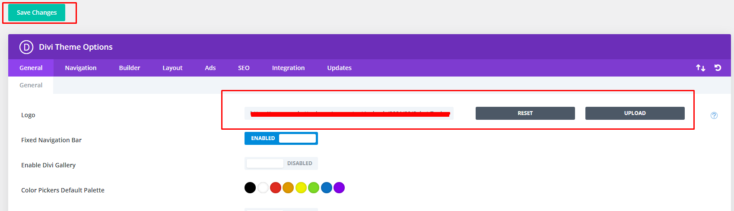
Task: Open the SEO tab
Action: point(244,68)
